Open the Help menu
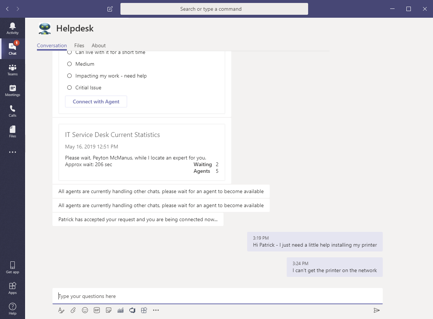This screenshot has width=433, height=319. point(13,309)
